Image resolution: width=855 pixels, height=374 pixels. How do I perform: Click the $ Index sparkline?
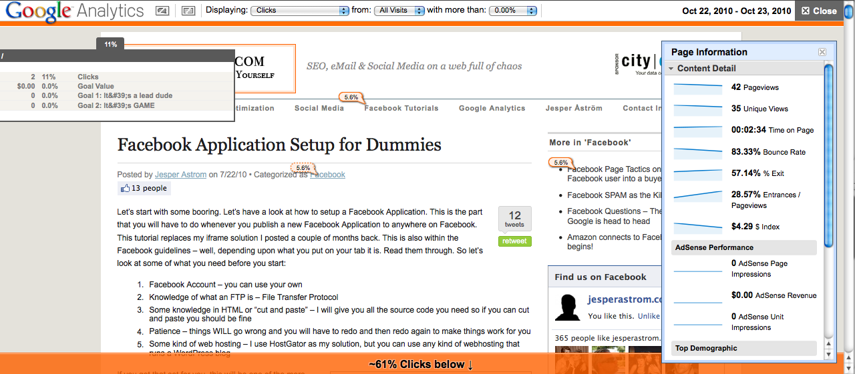point(698,227)
